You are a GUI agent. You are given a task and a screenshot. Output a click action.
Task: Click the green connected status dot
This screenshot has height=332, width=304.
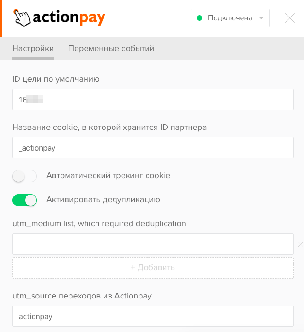click(x=200, y=18)
